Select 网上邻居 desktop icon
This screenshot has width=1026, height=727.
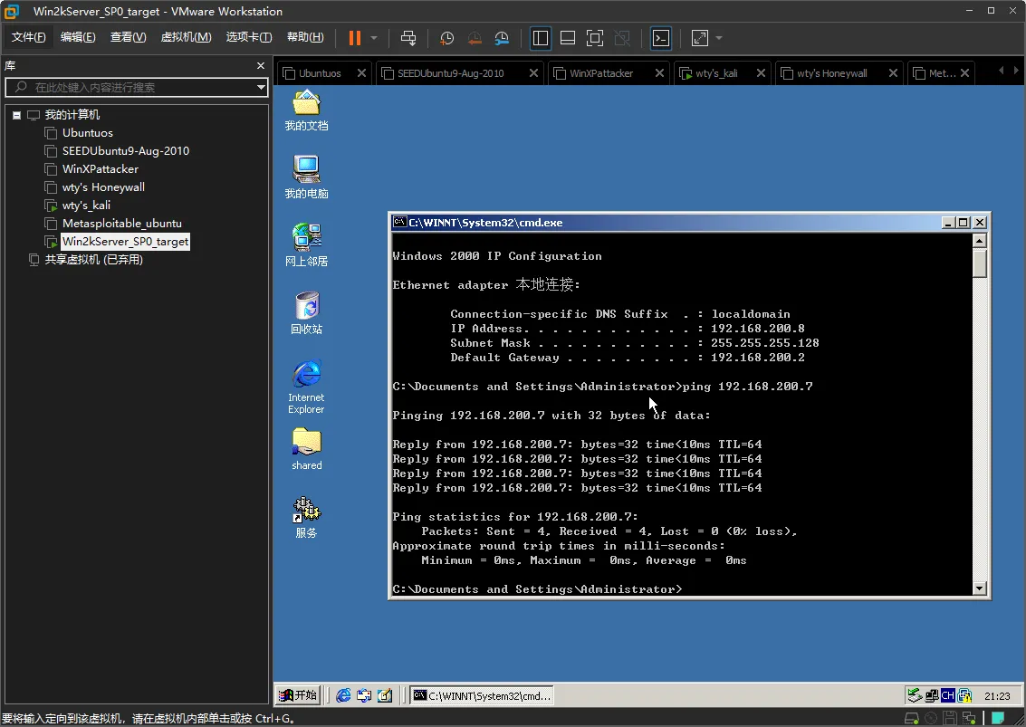pos(306,245)
